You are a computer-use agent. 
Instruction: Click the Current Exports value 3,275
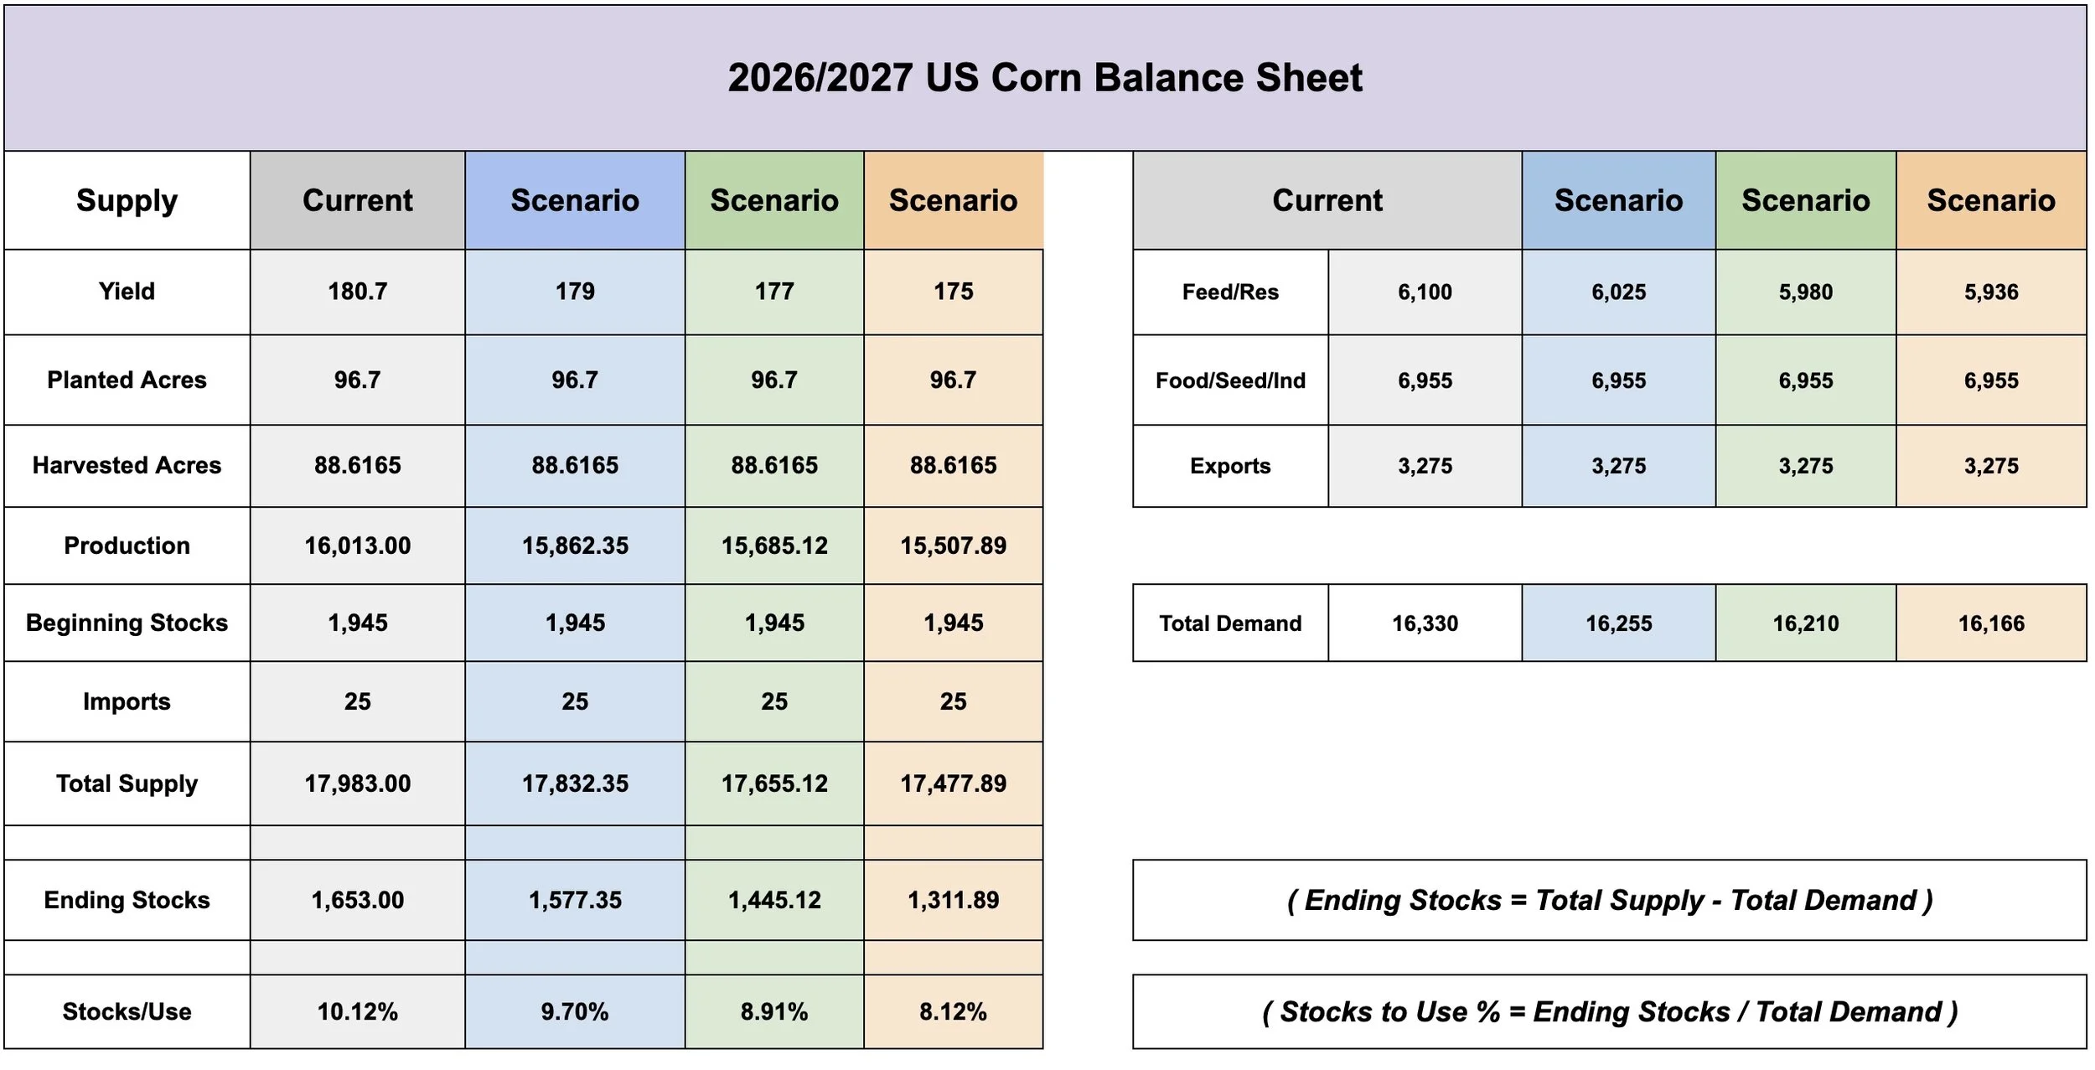point(1425,466)
